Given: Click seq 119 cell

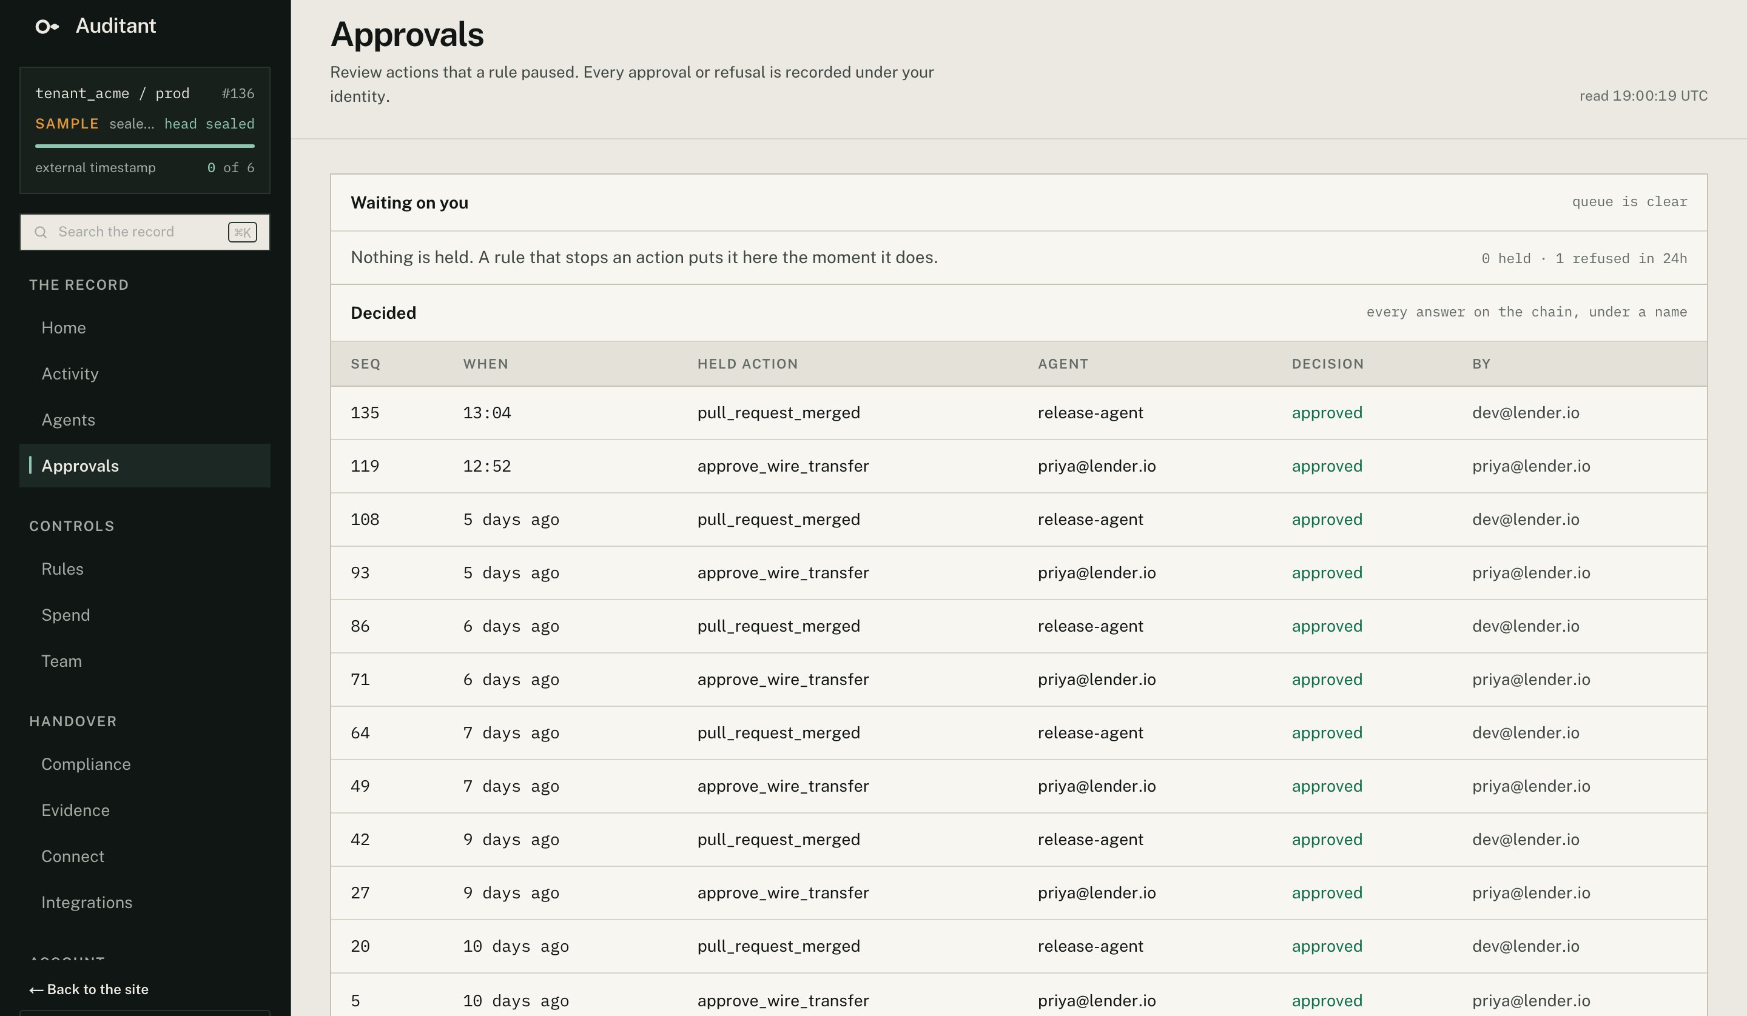Looking at the screenshot, I should click(365, 466).
